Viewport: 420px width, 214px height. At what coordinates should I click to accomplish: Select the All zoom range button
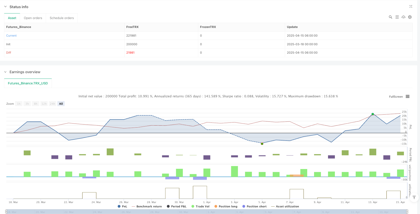[61, 104]
